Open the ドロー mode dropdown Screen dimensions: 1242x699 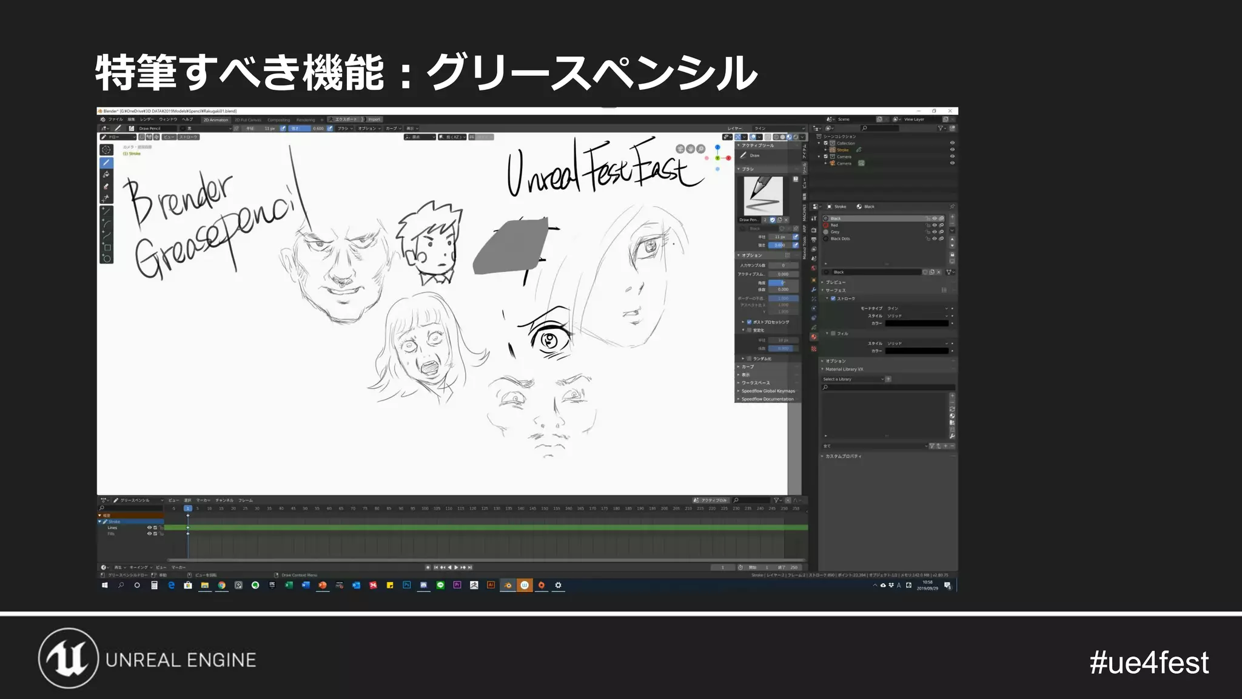point(118,137)
